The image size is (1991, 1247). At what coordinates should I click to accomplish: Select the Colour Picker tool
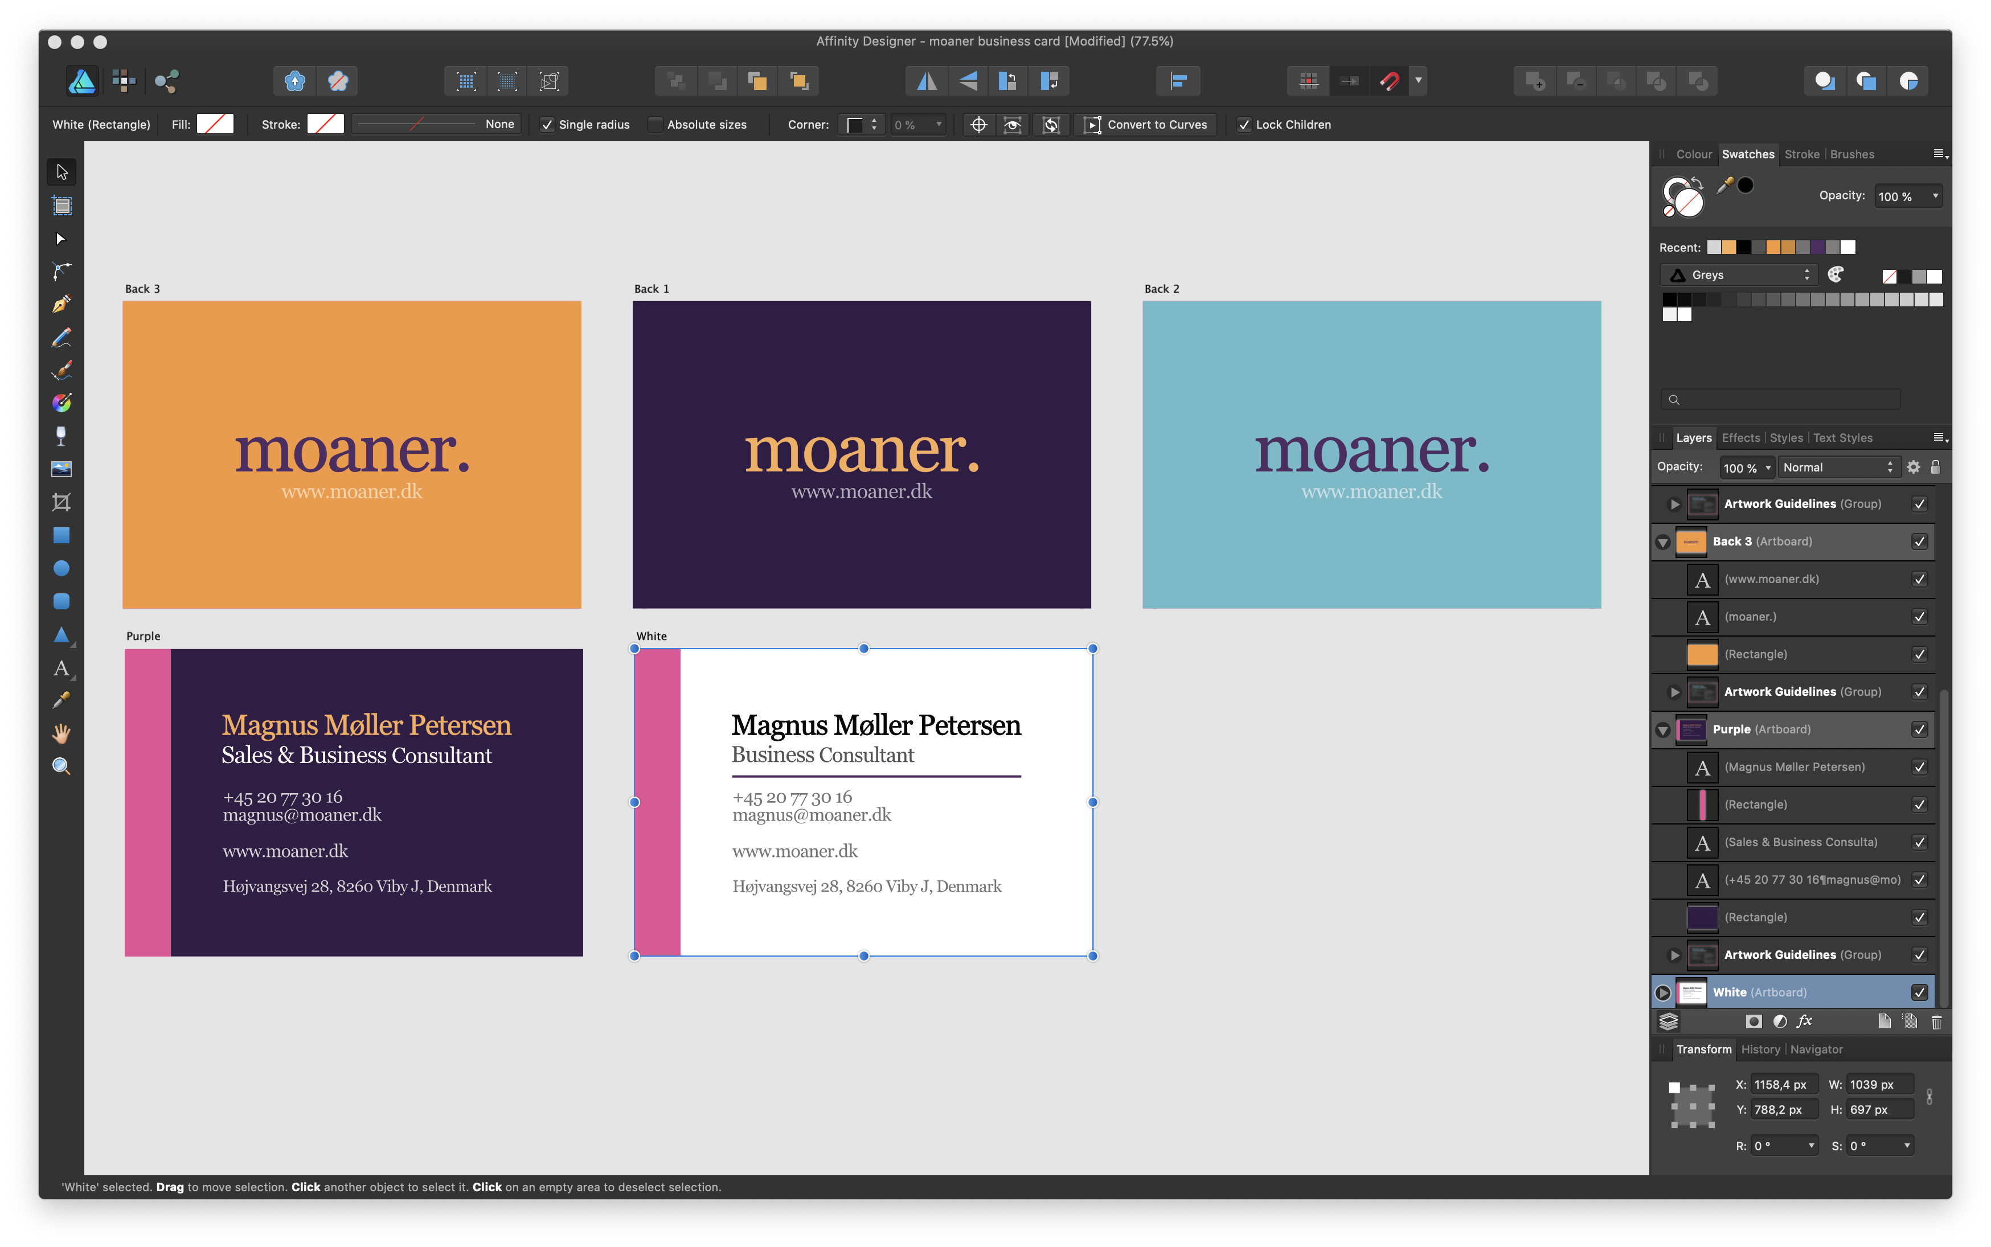click(61, 700)
